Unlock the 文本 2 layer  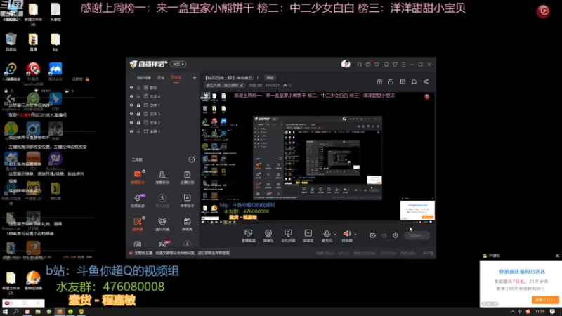point(138,122)
